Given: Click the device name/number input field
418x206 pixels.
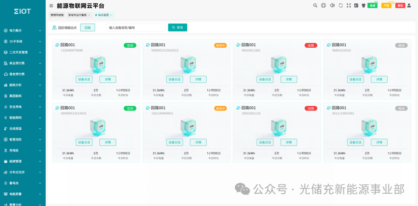Looking at the screenshot, I should pos(136,28).
